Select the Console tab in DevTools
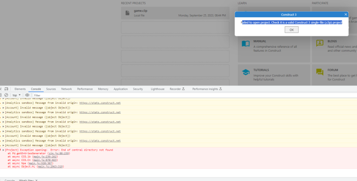The image size is (357, 181). point(36,89)
